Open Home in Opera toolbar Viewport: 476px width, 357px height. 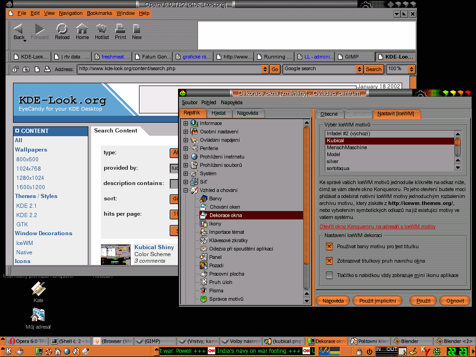coord(82,32)
